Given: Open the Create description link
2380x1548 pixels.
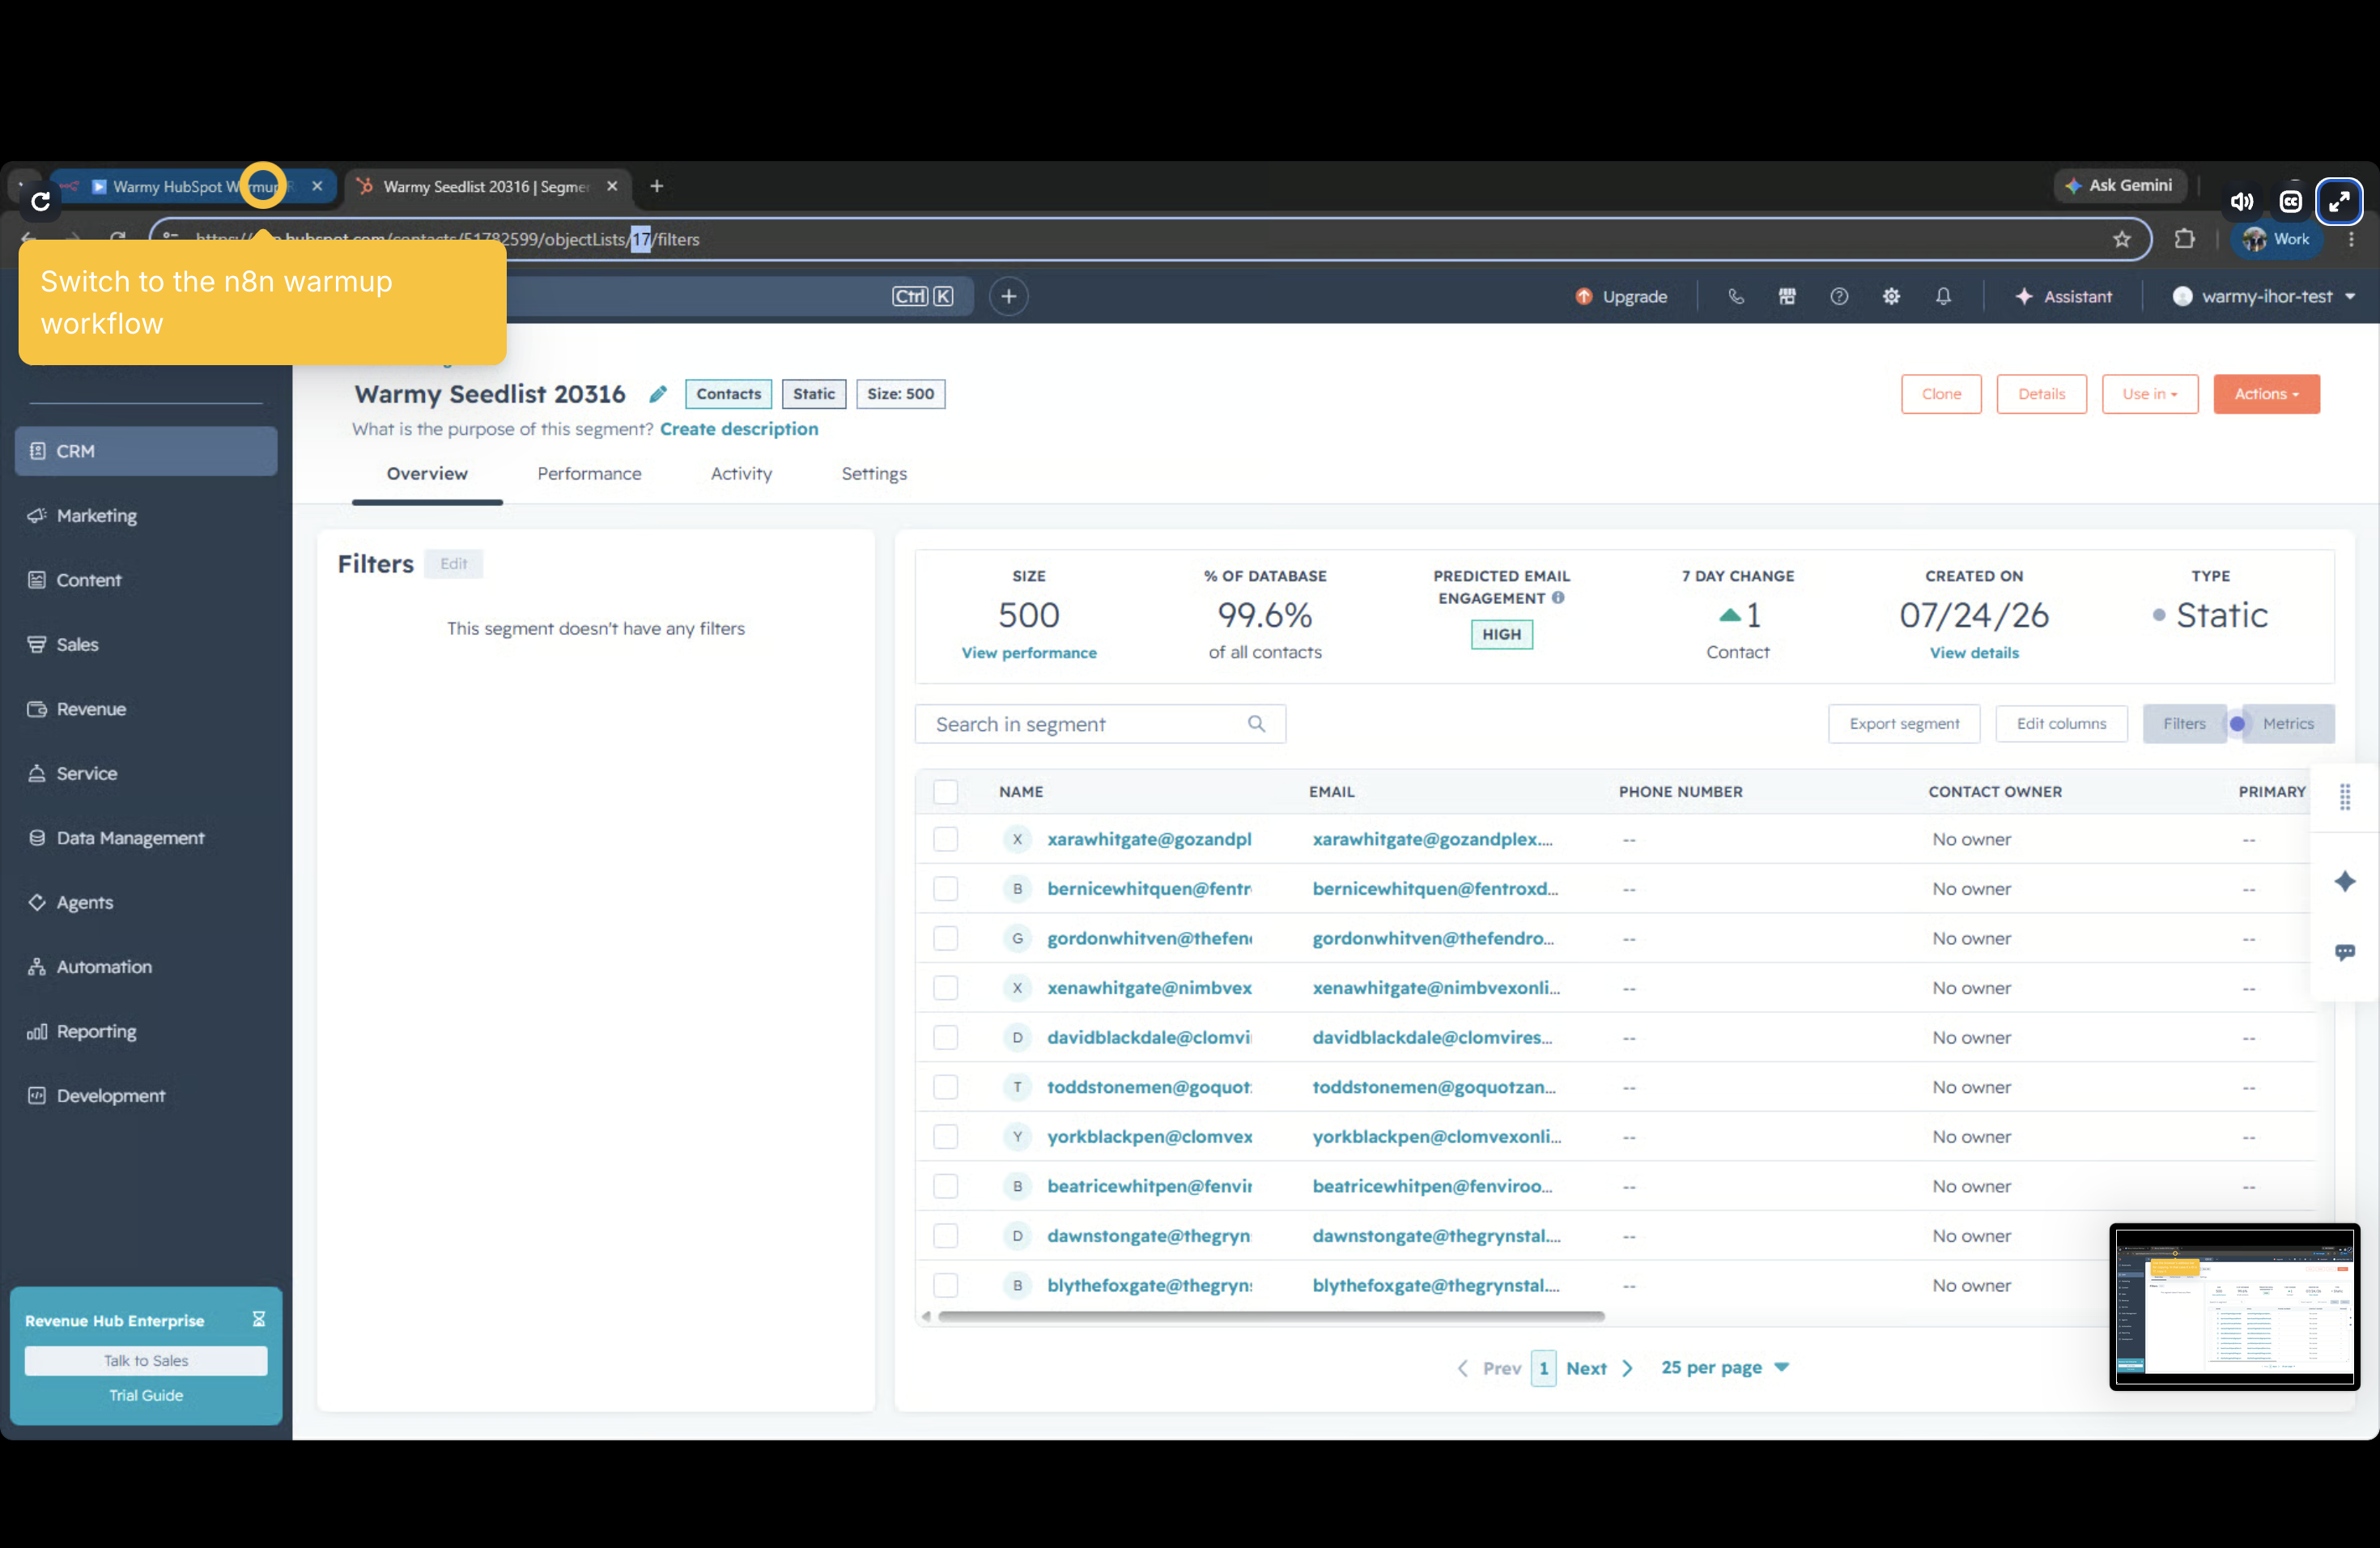Looking at the screenshot, I should coord(739,429).
